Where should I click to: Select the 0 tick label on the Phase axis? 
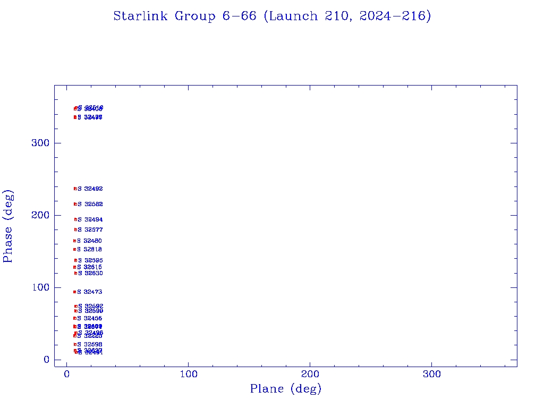tap(47, 360)
